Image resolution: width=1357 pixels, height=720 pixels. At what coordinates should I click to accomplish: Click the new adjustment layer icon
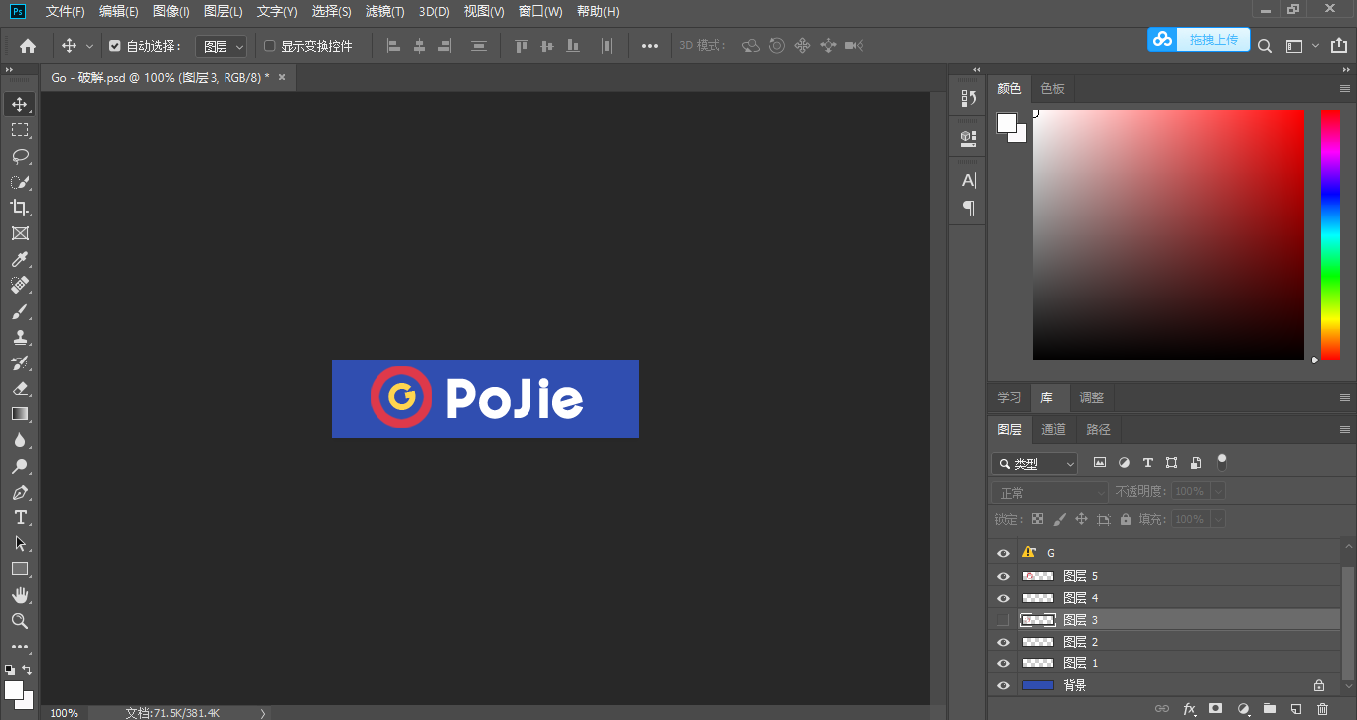pos(1242,709)
